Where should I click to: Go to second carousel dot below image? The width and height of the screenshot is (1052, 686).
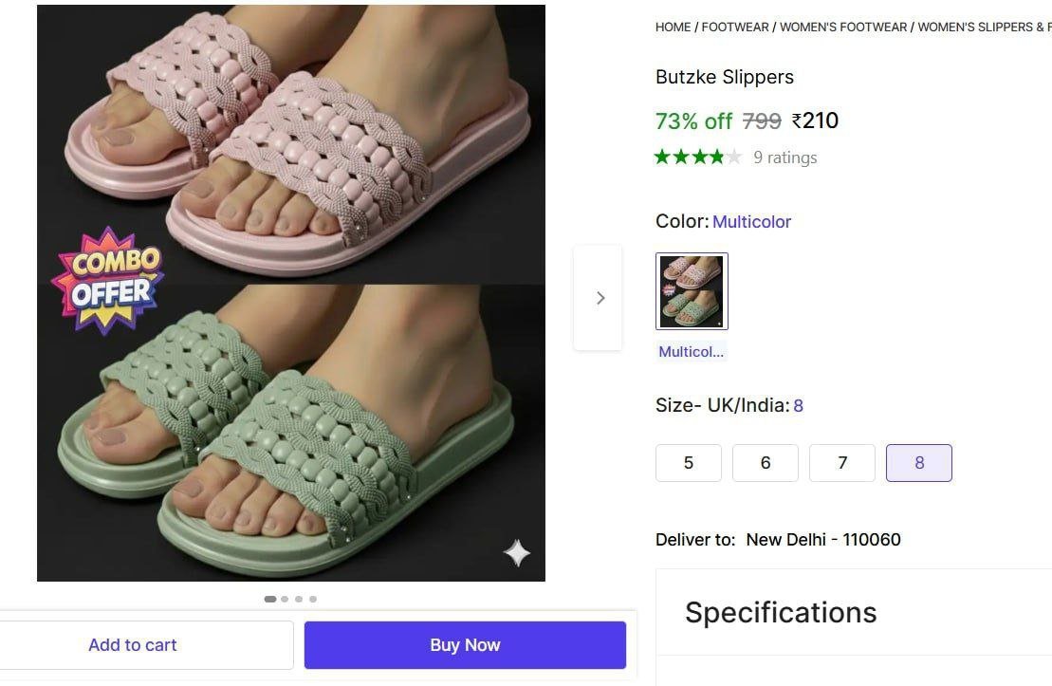[x=285, y=599]
